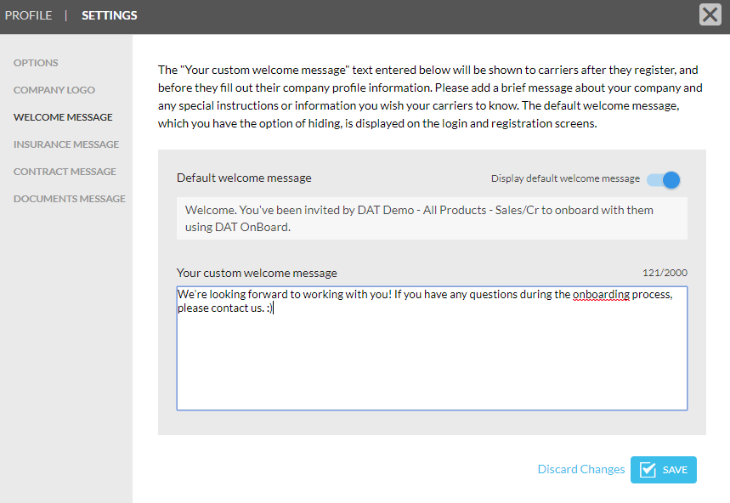Click the 121/2000 character counter
The height and width of the screenshot is (503, 730).
point(665,273)
